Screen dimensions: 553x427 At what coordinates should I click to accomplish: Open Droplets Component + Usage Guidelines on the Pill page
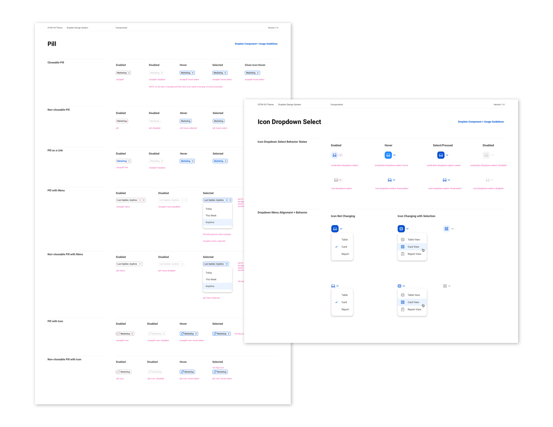pyautogui.click(x=256, y=44)
